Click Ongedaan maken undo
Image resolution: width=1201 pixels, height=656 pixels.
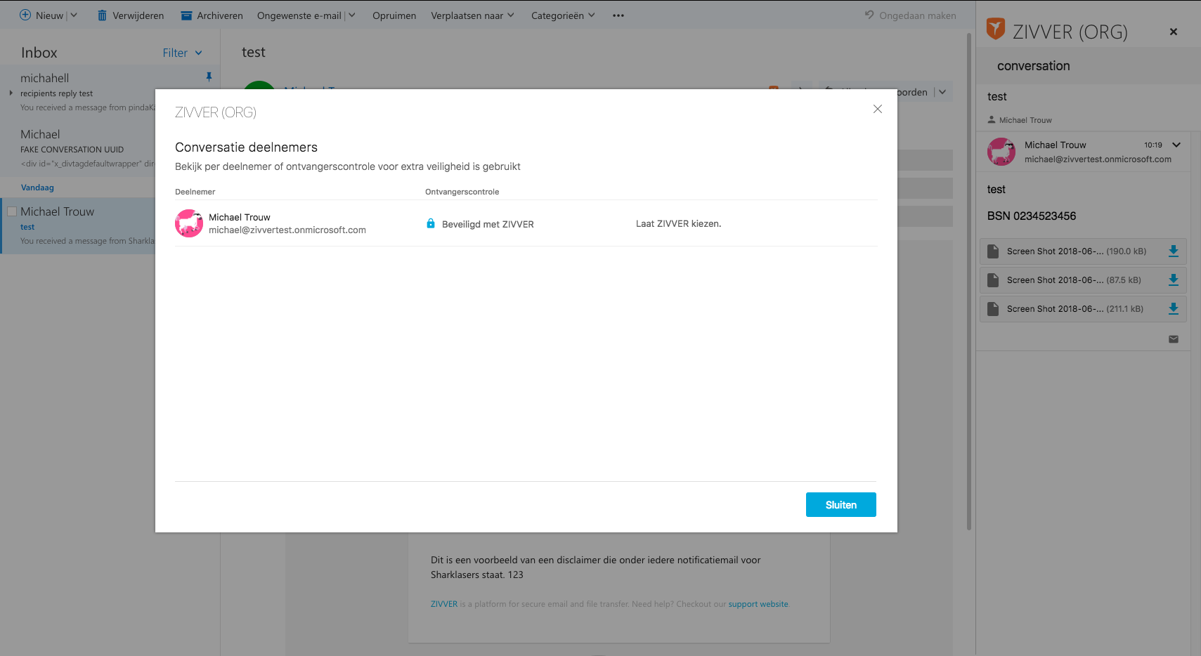point(910,15)
